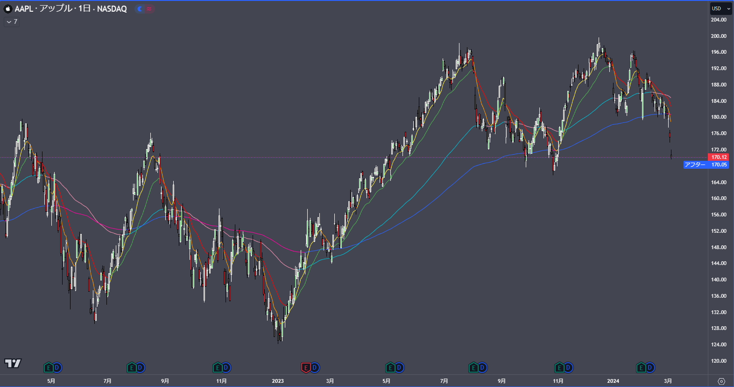Image resolution: width=734 pixels, height=387 pixels.
Task: Click the AAPL アップル symbol title
Action: coord(43,9)
